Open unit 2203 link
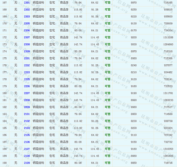This screenshot has width=177, height=167. [27, 72]
